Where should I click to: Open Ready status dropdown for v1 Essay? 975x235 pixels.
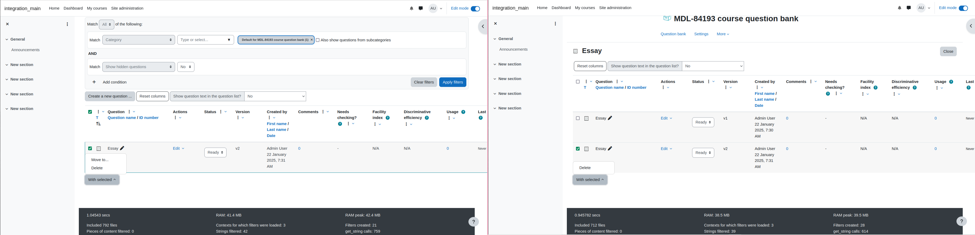click(x=703, y=122)
